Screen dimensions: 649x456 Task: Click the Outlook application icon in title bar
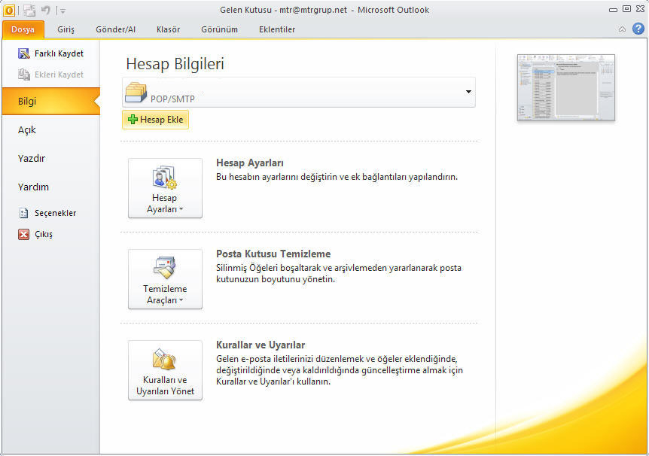[x=9, y=10]
